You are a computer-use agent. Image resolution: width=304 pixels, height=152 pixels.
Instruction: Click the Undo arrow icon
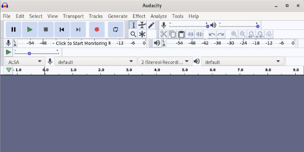[212, 35]
